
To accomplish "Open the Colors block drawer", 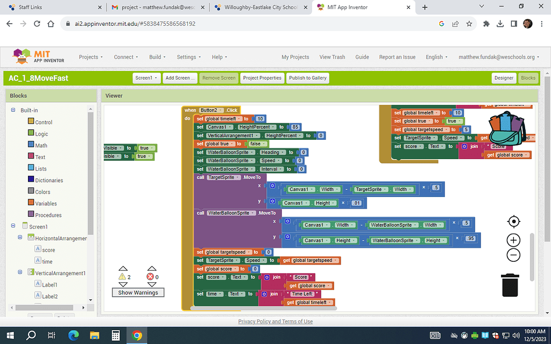I will [39, 191].
